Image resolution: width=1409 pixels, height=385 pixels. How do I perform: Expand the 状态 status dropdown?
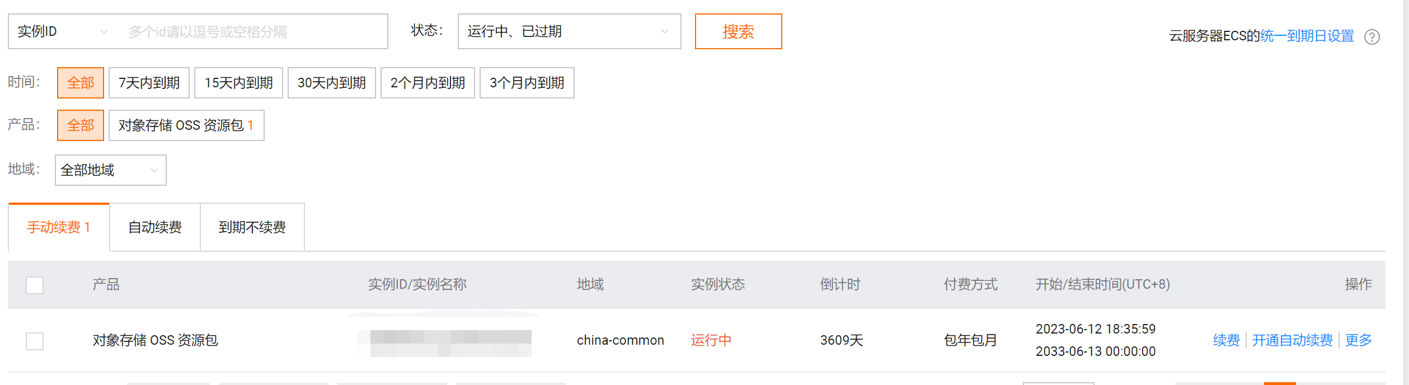click(x=569, y=31)
